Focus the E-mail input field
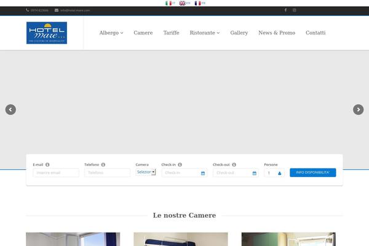This screenshot has height=246, width=369. (x=56, y=173)
